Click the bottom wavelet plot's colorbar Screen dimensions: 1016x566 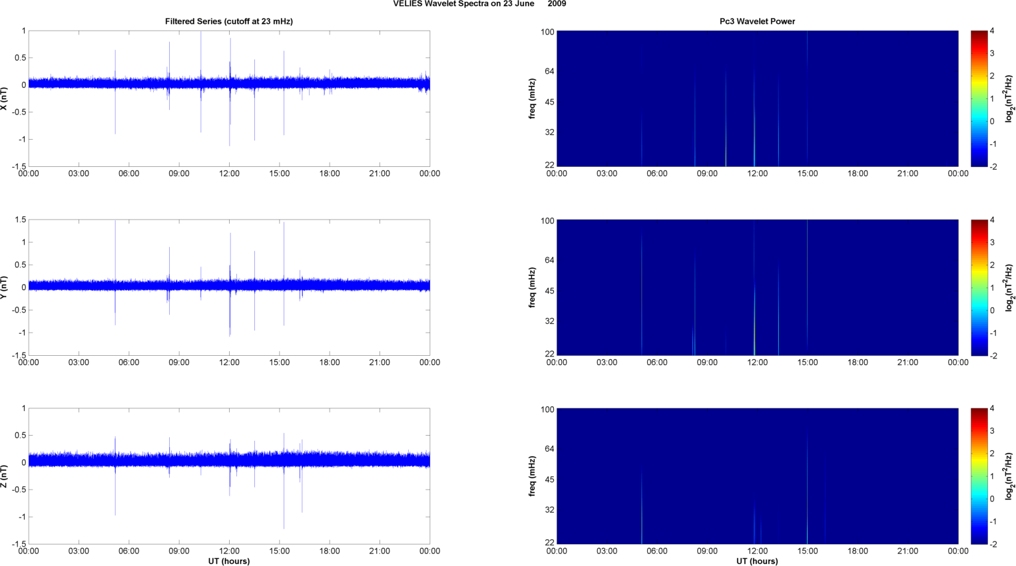click(979, 476)
